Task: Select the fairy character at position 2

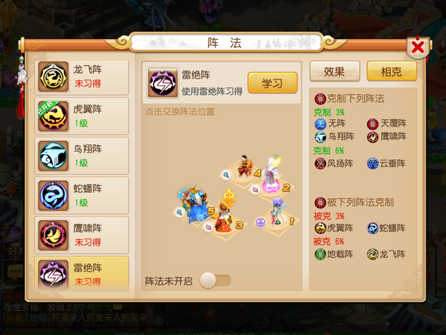Action: pos(271,174)
